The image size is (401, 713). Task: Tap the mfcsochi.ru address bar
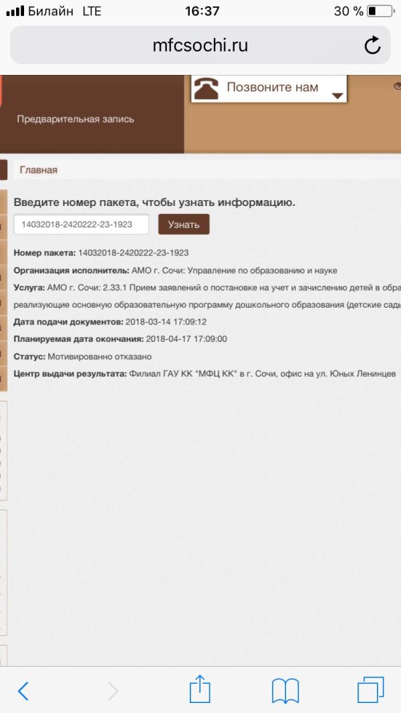coord(200,45)
